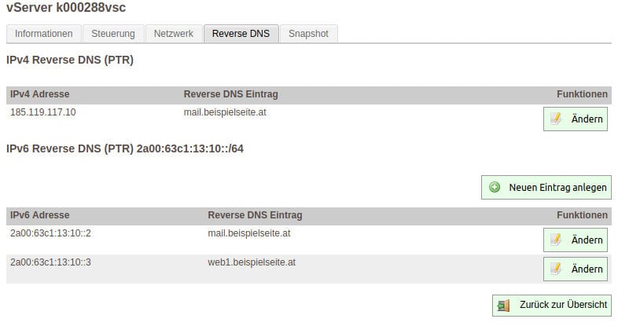Switch to the Steuerung tab
Screen dimensions: 618x326
click(x=113, y=34)
